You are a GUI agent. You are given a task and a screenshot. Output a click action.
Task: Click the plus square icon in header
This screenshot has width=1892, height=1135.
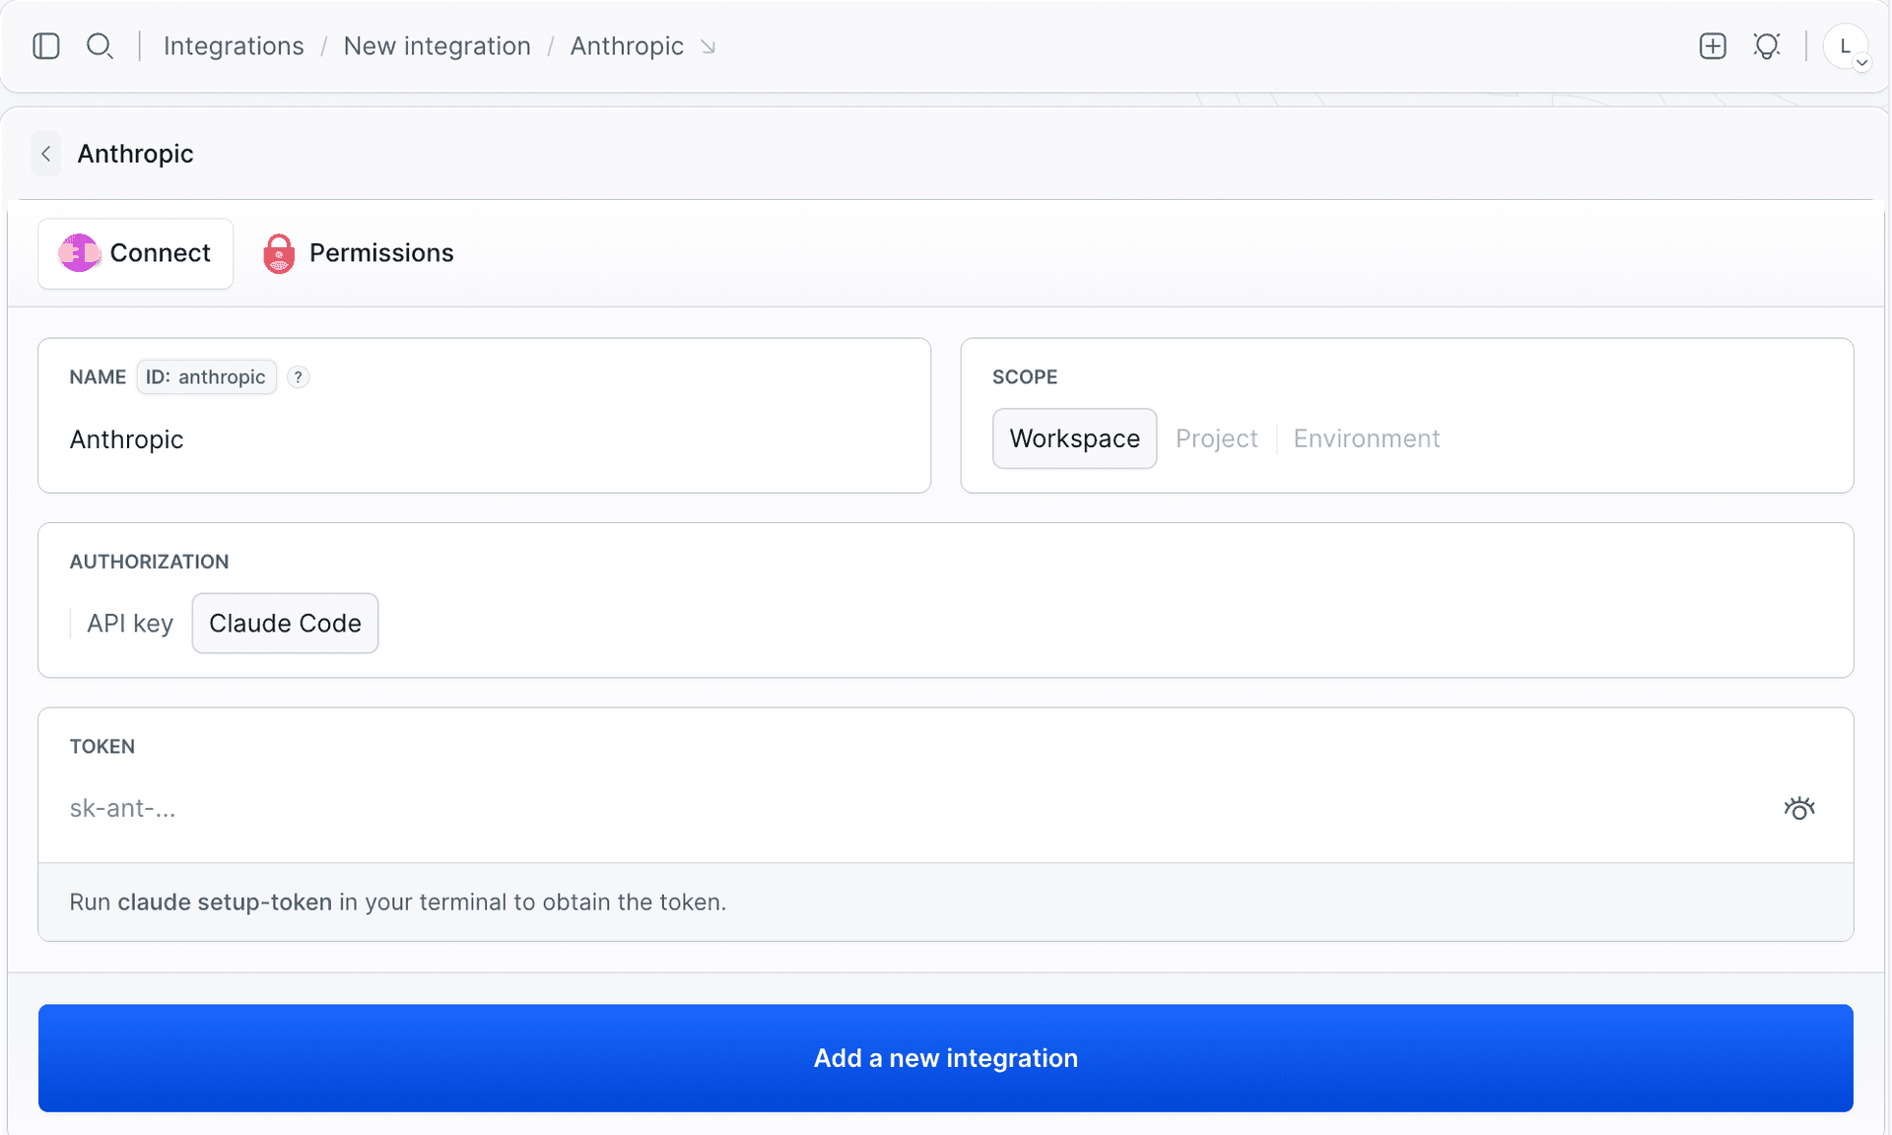pos(1713,46)
